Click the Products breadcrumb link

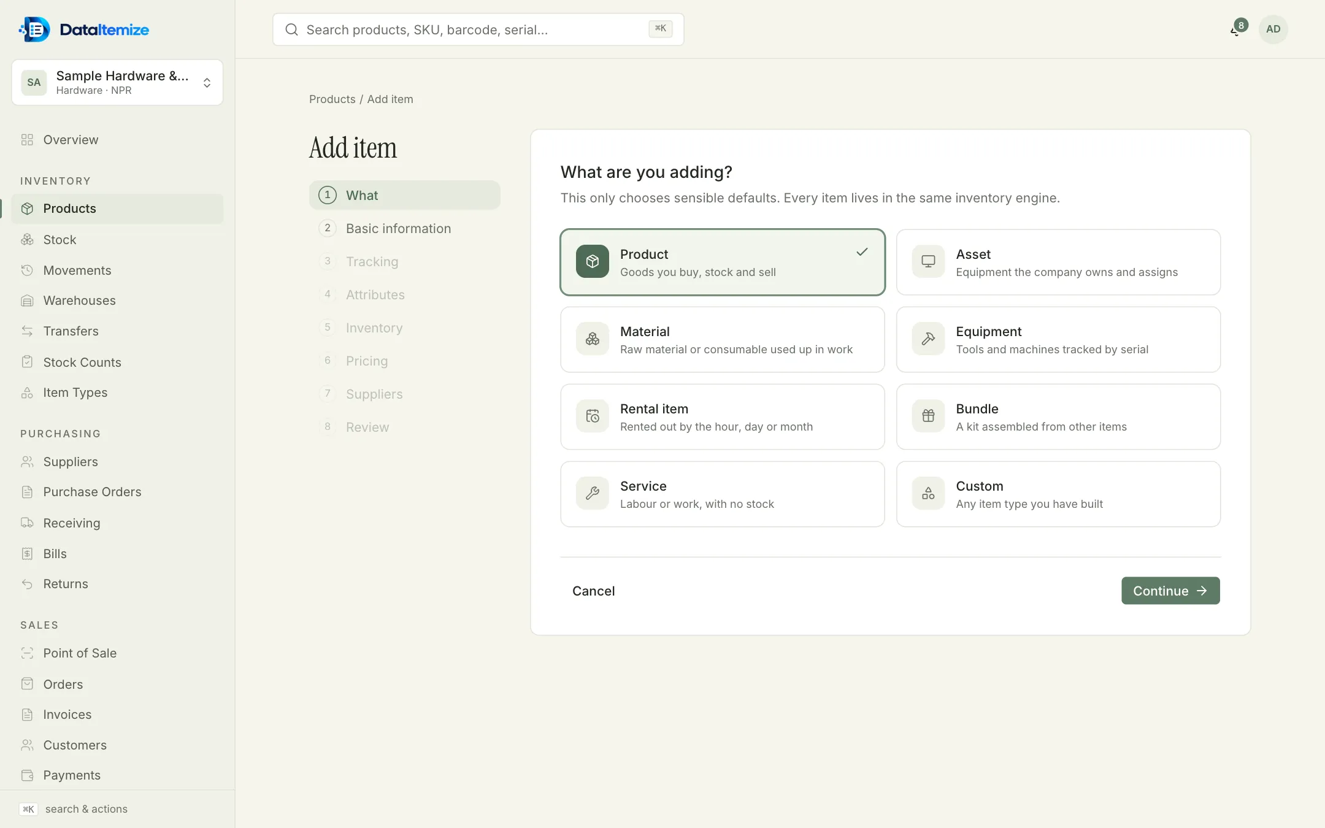pos(332,99)
